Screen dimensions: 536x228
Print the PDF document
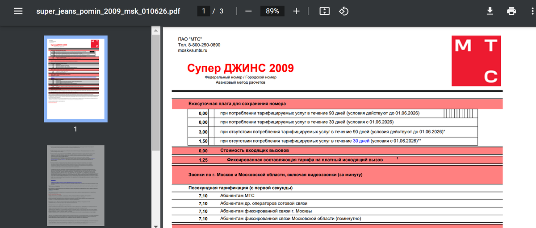pyautogui.click(x=511, y=11)
